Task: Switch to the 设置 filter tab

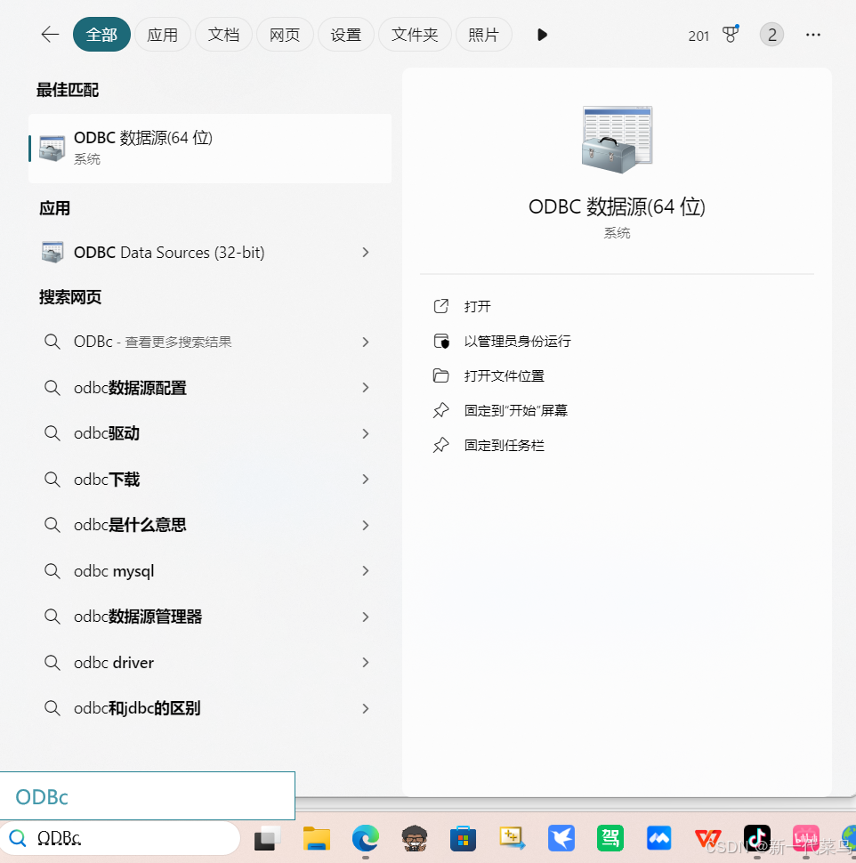Action: coord(346,34)
